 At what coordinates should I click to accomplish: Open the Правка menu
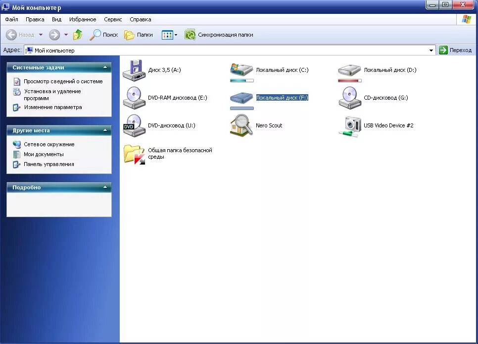pos(35,19)
